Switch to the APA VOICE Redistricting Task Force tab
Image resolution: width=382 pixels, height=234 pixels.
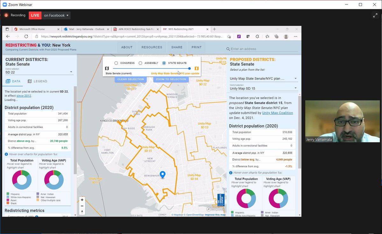coord(135,29)
